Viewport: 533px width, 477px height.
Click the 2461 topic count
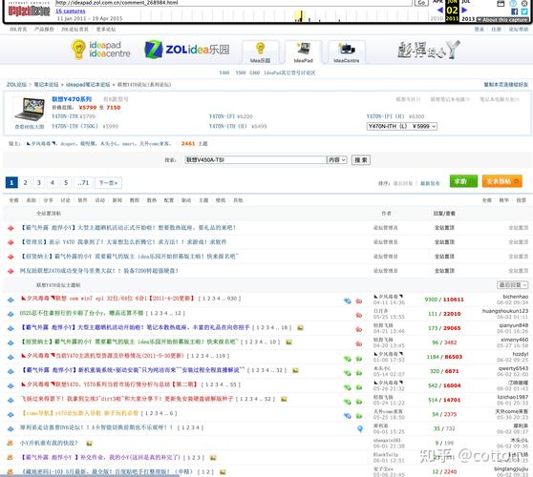click(188, 144)
